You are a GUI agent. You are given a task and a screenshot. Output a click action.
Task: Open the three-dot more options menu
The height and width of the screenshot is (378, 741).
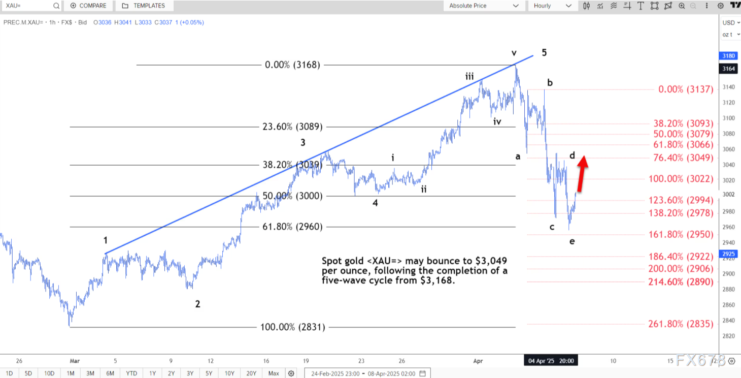707,6
